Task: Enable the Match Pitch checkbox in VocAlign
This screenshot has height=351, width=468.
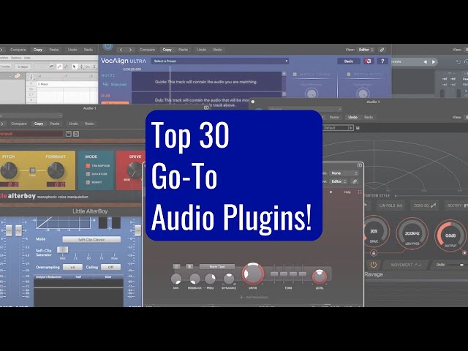Action: (348, 75)
